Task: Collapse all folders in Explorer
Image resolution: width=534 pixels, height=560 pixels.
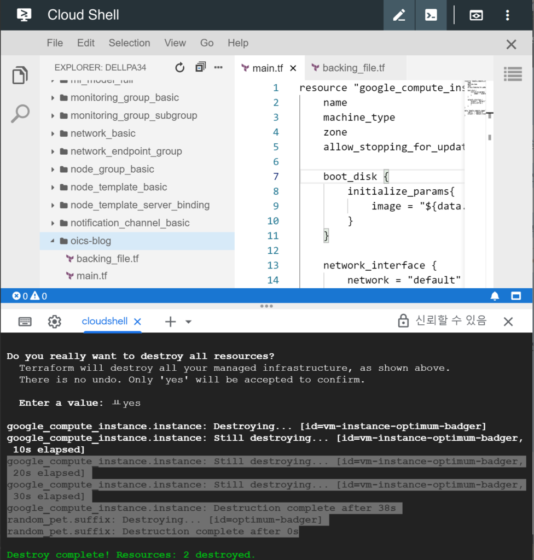Action: (200, 68)
